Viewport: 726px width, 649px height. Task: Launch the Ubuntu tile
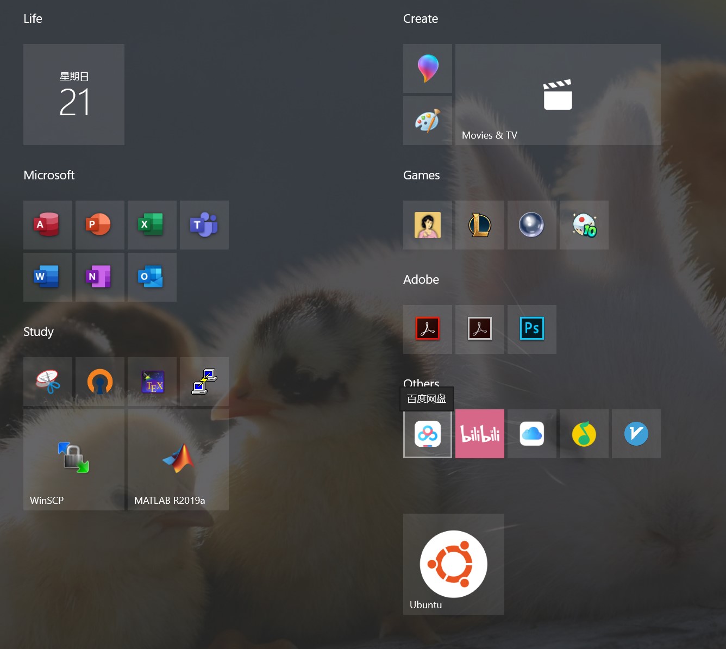click(x=454, y=564)
